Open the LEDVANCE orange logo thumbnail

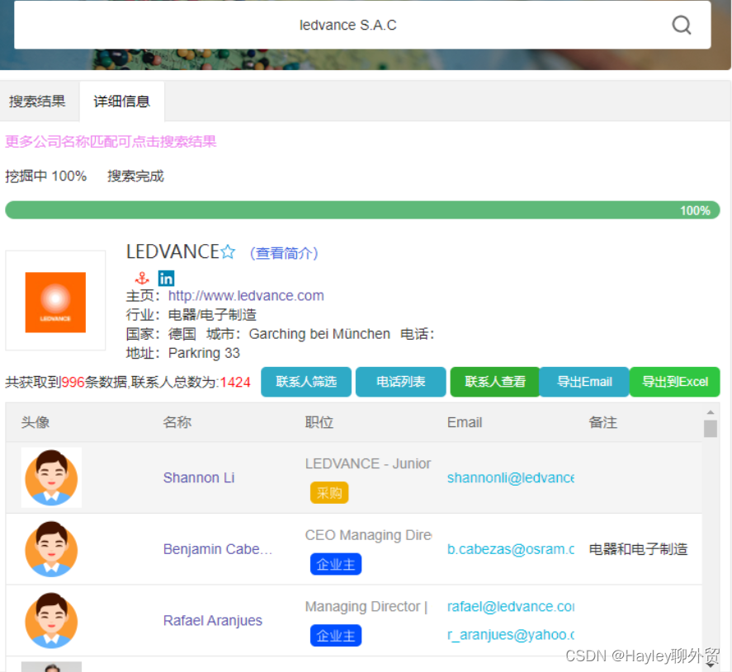55,302
